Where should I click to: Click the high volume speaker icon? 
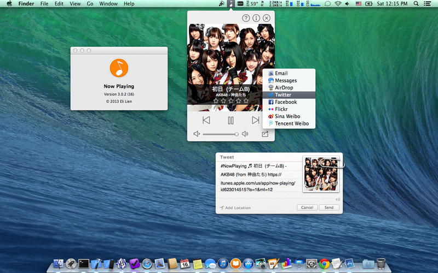click(x=245, y=134)
